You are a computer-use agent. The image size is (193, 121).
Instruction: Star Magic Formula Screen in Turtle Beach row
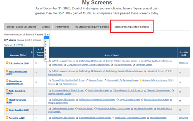(86, 91)
